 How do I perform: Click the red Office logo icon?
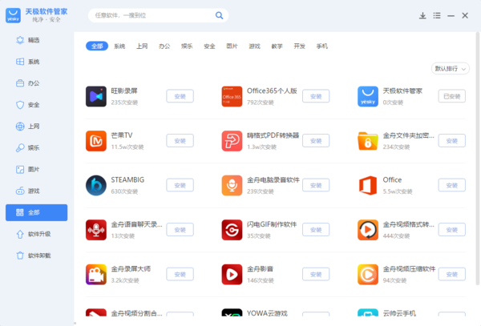[368, 185]
